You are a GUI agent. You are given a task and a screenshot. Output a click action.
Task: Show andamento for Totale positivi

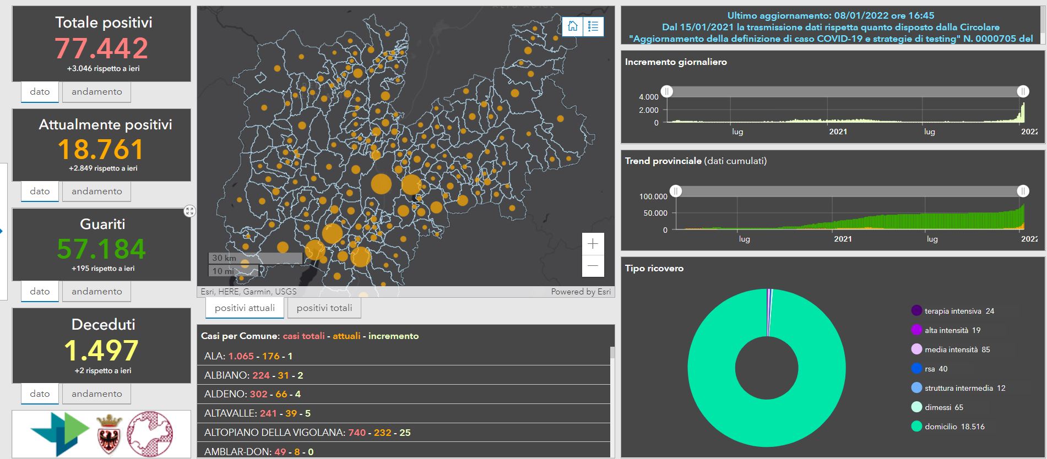point(97,92)
